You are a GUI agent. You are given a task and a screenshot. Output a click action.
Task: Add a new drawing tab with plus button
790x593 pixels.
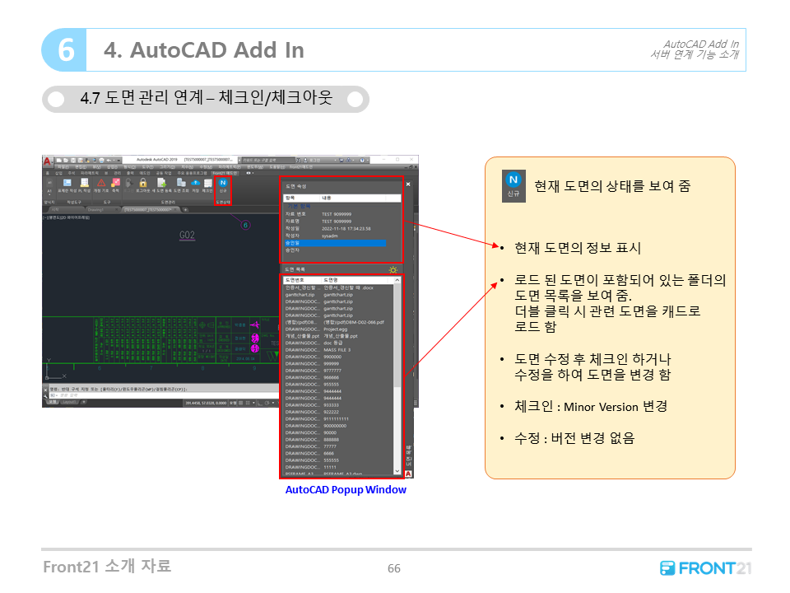(185, 209)
